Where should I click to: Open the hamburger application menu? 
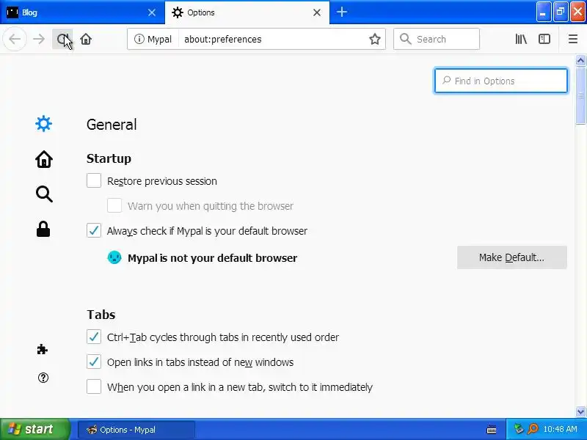pos(573,39)
